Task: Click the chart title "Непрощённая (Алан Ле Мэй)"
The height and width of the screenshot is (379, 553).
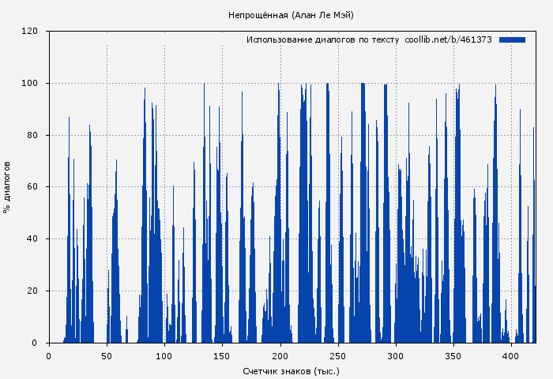Action: tap(291, 15)
